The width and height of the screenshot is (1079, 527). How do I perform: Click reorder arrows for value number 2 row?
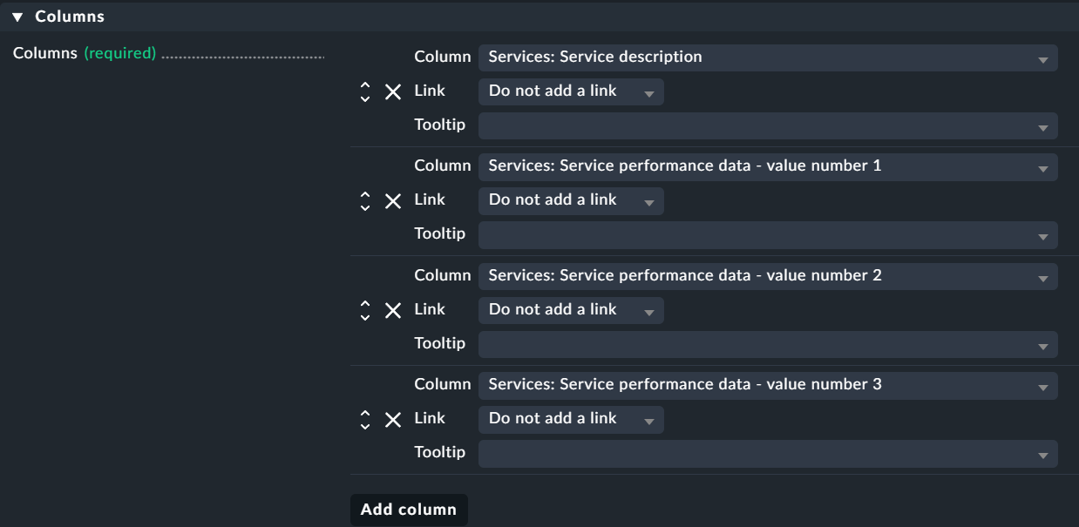pos(365,310)
